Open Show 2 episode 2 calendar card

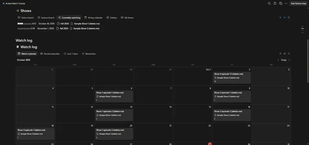click(x=232, y=115)
